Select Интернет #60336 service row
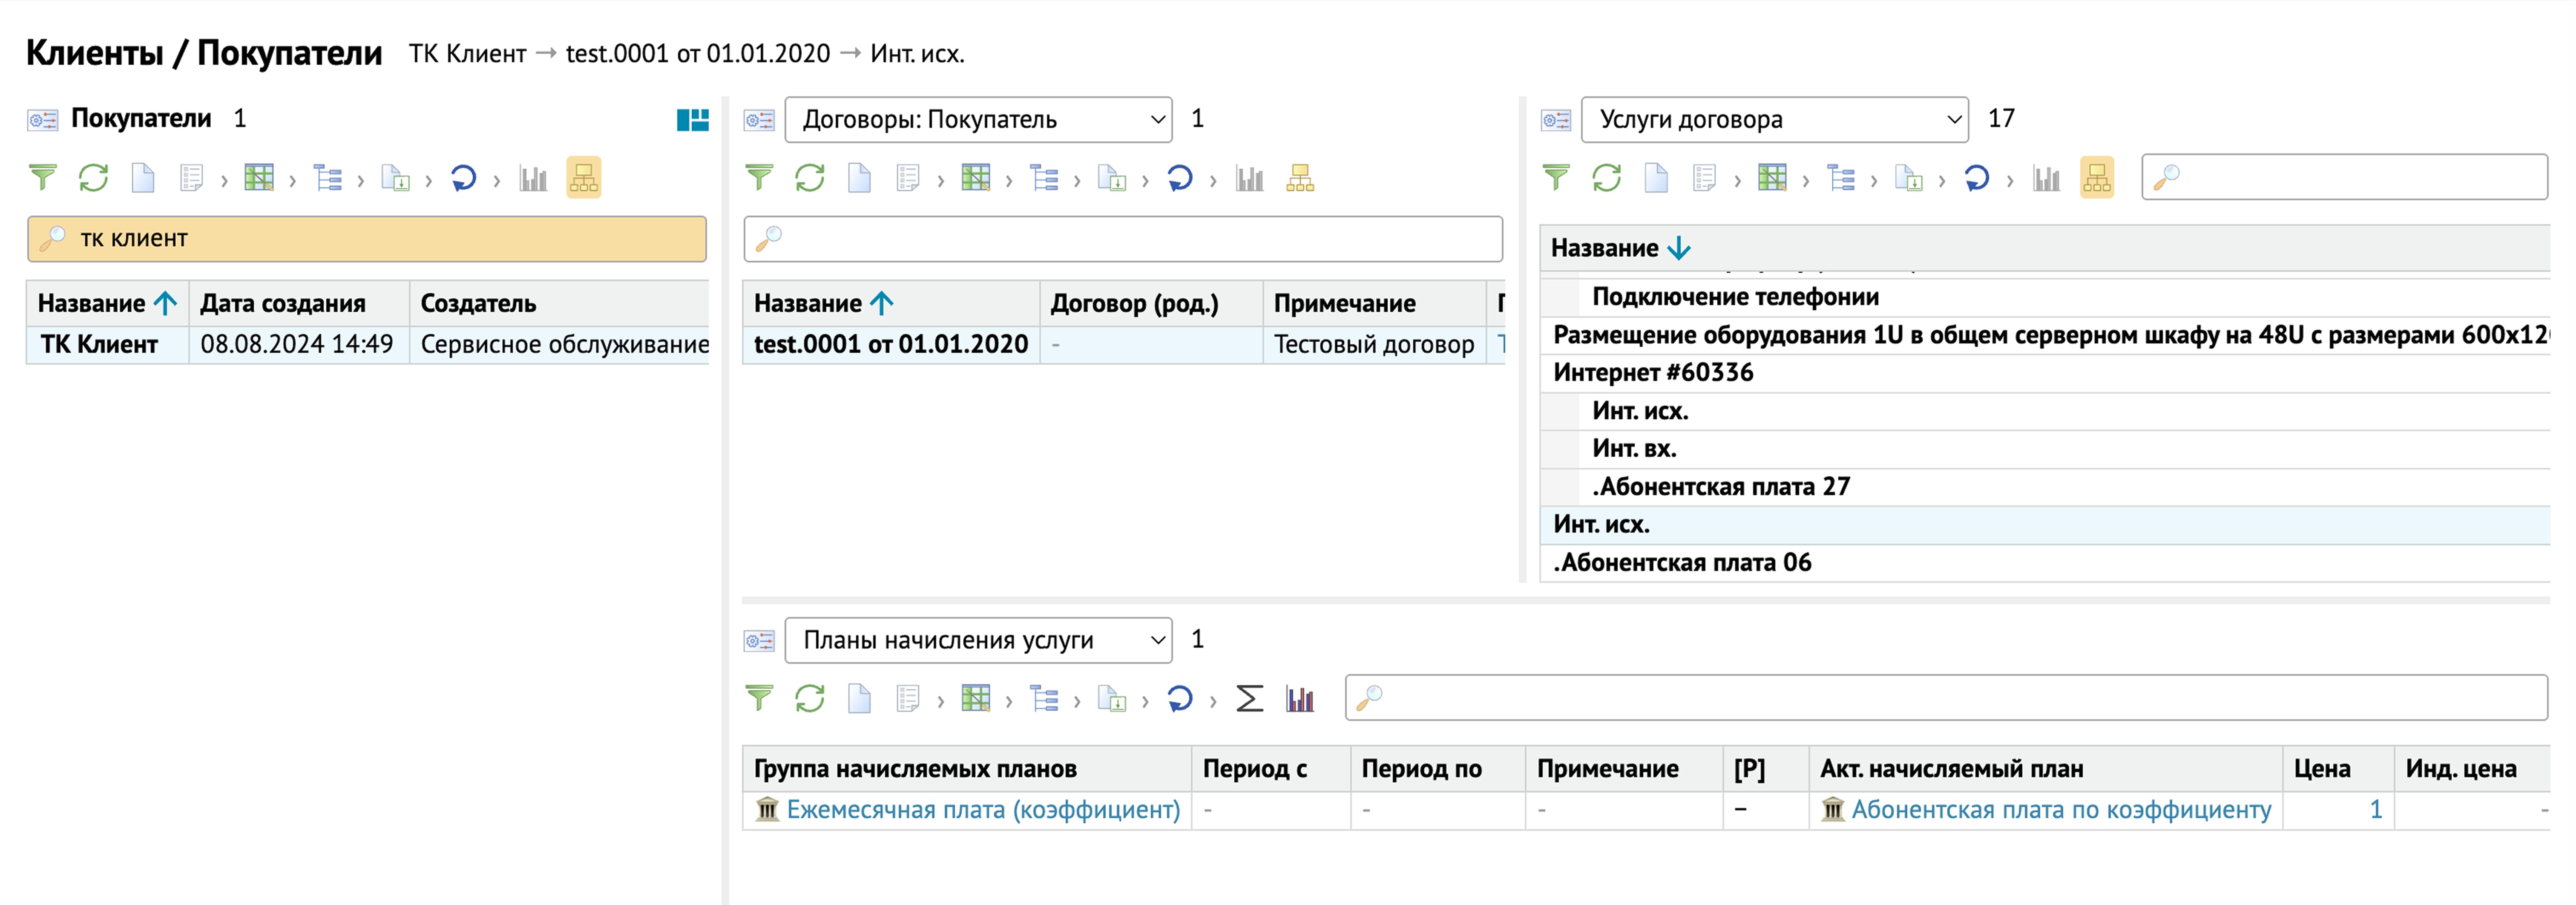Viewport: 2576px width, 905px height. pos(2045,373)
